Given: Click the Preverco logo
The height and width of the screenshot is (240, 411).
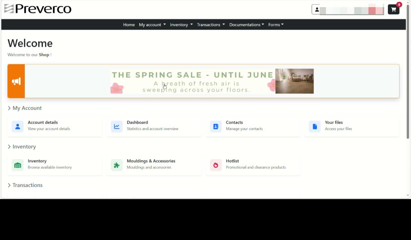Looking at the screenshot, I should click(x=38, y=9).
